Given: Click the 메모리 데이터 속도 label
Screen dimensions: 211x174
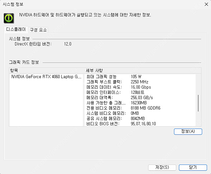Looking at the screenshot, I should 104,87.
